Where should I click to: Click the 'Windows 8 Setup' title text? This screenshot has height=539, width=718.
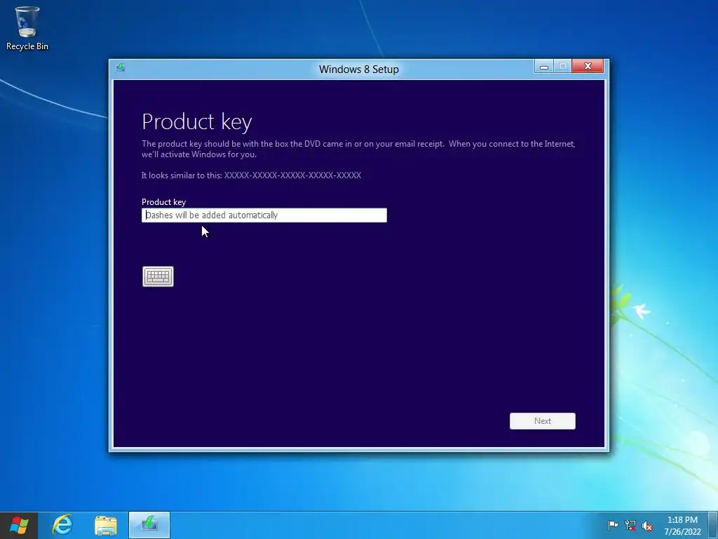point(359,69)
